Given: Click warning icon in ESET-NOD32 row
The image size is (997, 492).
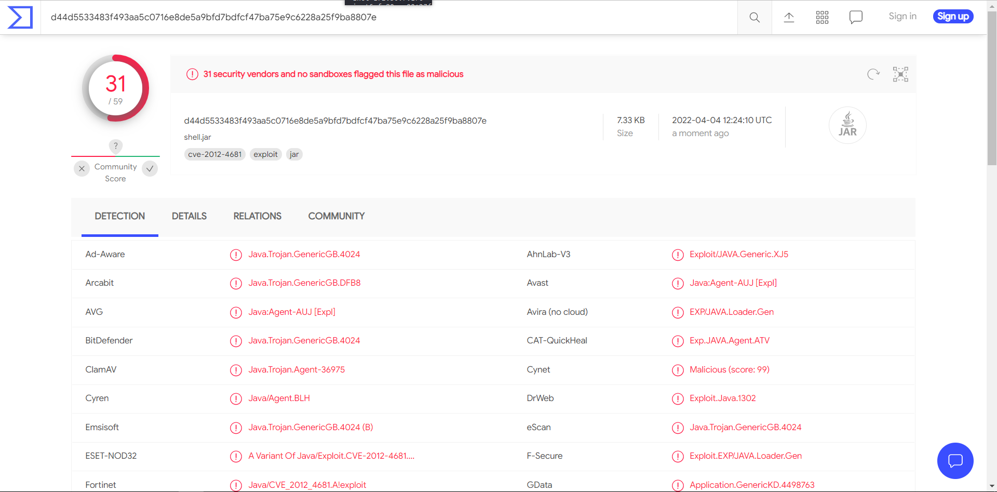Looking at the screenshot, I should tap(236, 456).
